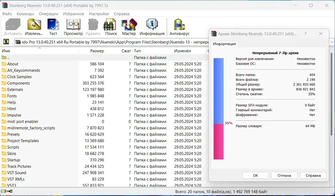The height and width of the screenshot is (196, 335).
Task: Expand the address bar path dropdown
Action: [332, 42]
